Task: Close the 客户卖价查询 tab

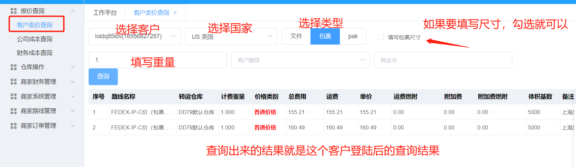Action: pos(175,13)
